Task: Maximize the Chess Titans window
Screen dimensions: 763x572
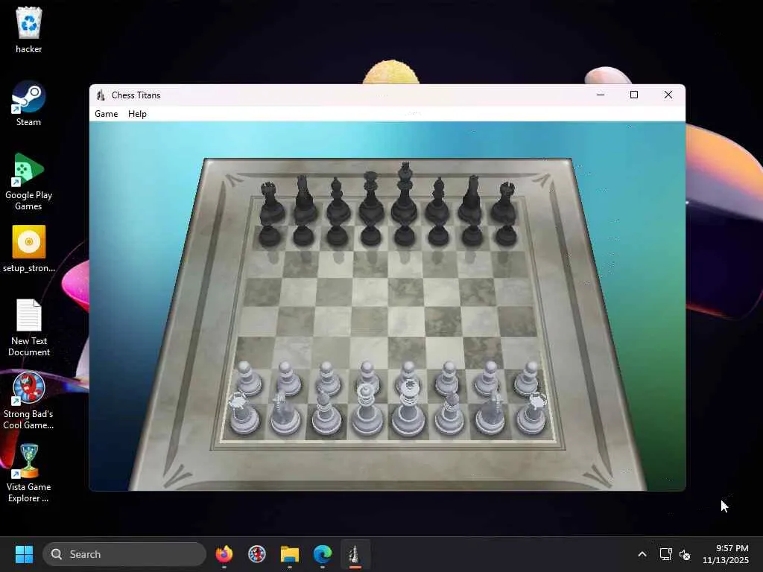Action: pyautogui.click(x=634, y=95)
